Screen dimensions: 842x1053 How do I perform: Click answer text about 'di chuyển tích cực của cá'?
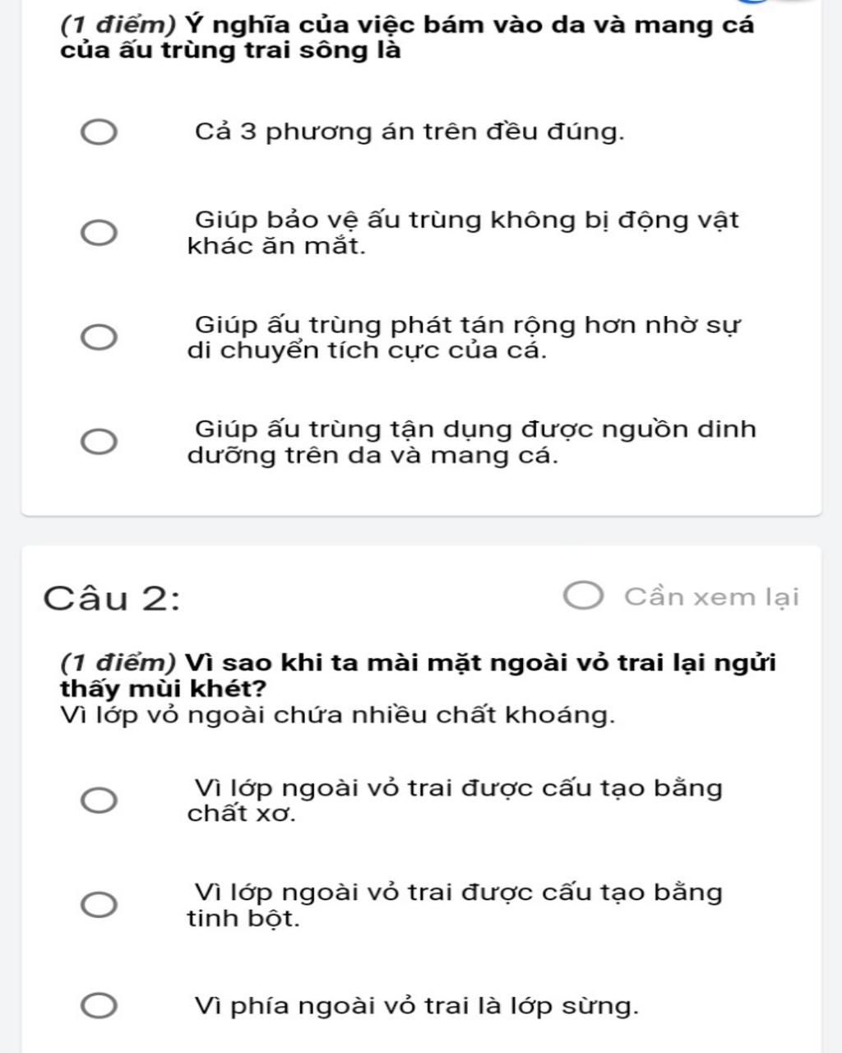(464, 337)
